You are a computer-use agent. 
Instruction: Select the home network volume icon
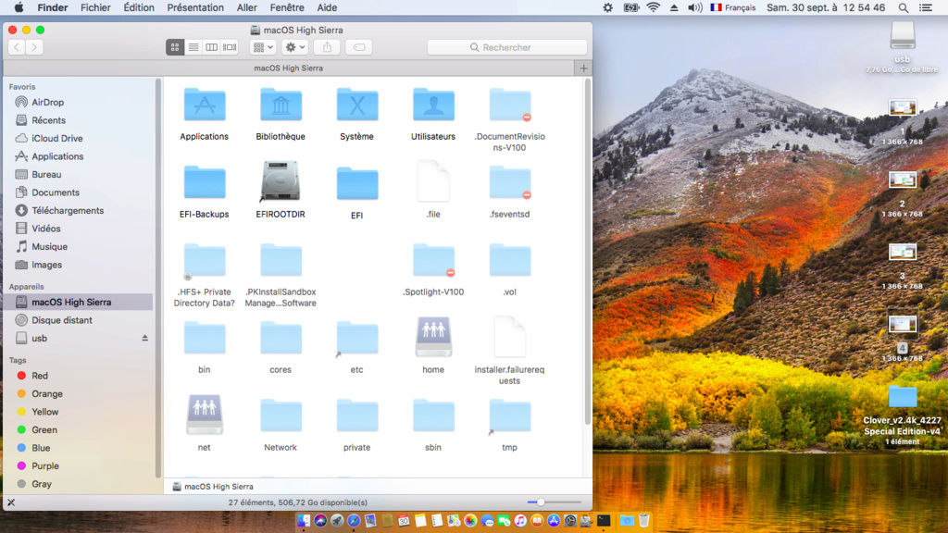pyautogui.click(x=433, y=337)
